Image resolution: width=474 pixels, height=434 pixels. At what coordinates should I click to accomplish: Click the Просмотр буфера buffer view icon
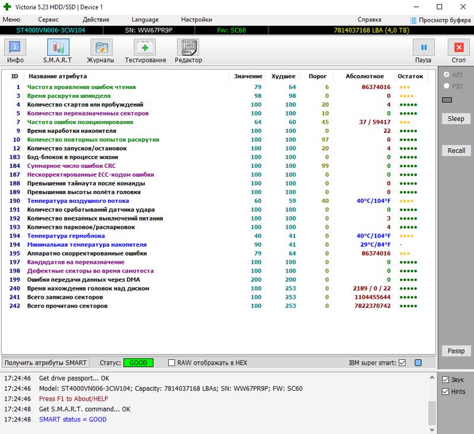pos(414,20)
